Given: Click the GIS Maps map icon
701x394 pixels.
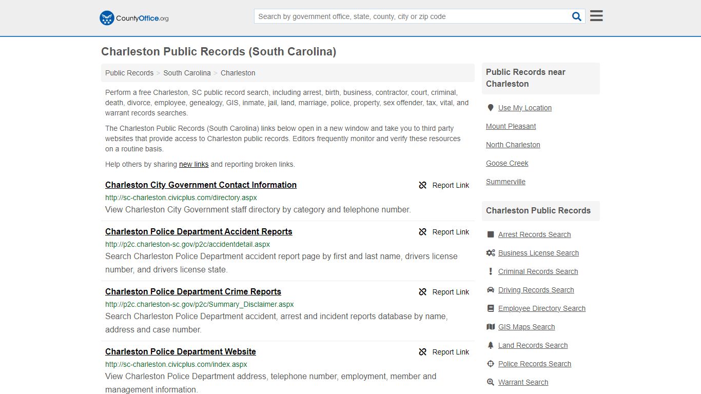Looking at the screenshot, I should pyautogui.click(x=491, y=327).
